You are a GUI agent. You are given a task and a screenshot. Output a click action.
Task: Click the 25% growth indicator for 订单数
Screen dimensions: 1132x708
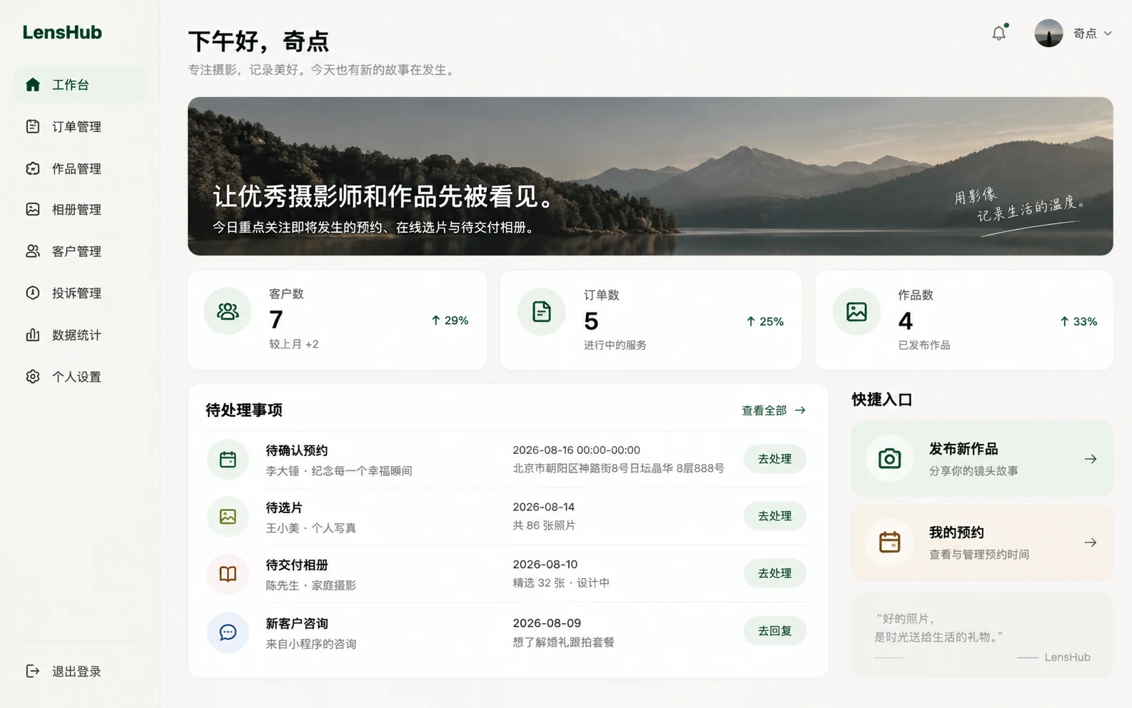point(764,321)
